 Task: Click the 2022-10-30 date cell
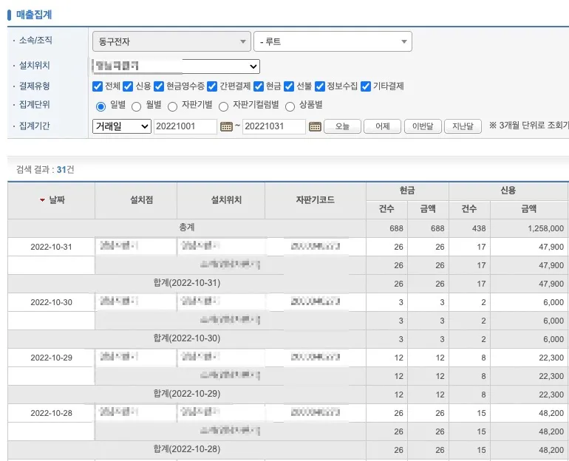pos(51,302)
